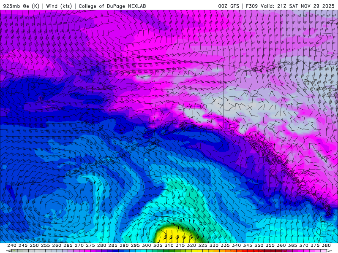
Task: Select the 360 legend label
Action: click(x=281, y=245)
